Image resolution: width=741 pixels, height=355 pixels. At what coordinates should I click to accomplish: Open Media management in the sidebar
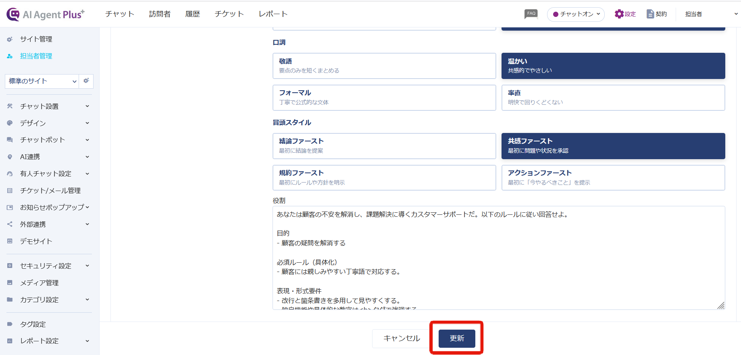coord(39,283)
